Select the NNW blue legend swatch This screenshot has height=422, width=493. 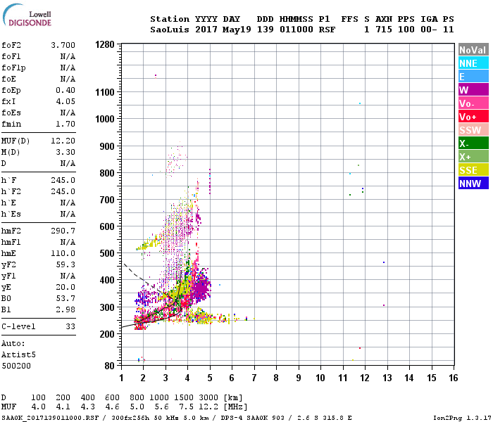(x=473, y=184)
